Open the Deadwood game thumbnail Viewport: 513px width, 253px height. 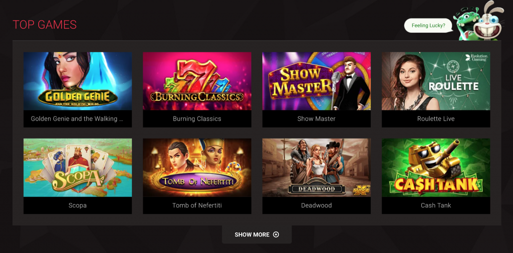(x=317, y=167)
